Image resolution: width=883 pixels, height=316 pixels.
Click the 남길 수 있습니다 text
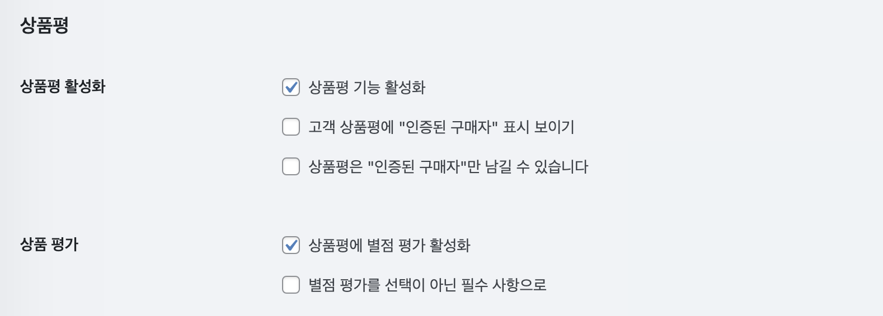pyautogui.click(x=537, y=167)
